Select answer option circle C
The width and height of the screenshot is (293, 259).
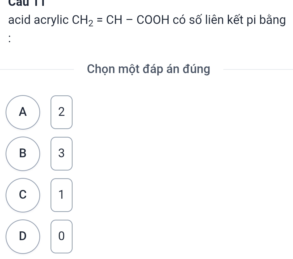(23, 195)
